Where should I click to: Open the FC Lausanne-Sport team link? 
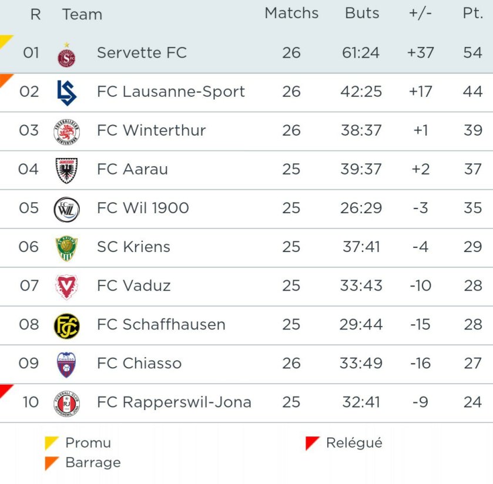click(x=170, y=92)
